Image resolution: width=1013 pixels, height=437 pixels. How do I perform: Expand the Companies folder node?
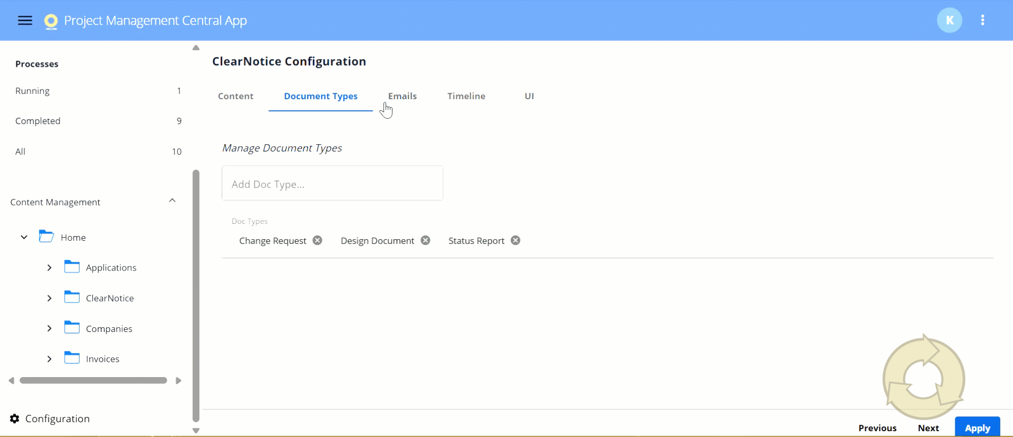tap(49, 328)
